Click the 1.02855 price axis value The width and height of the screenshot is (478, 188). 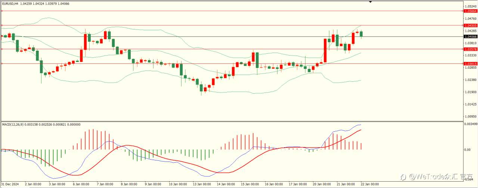click(471, 68)
